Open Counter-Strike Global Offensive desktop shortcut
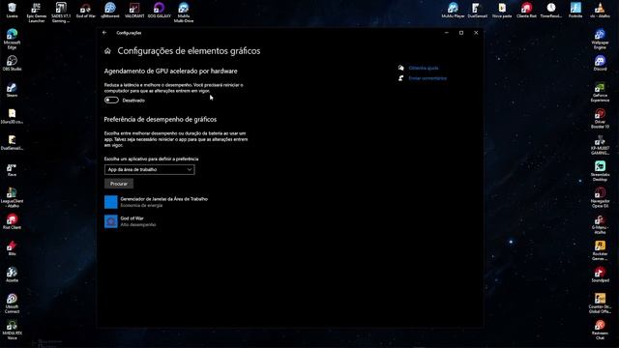This screenshot has height=348, width=619. point(600,304)
